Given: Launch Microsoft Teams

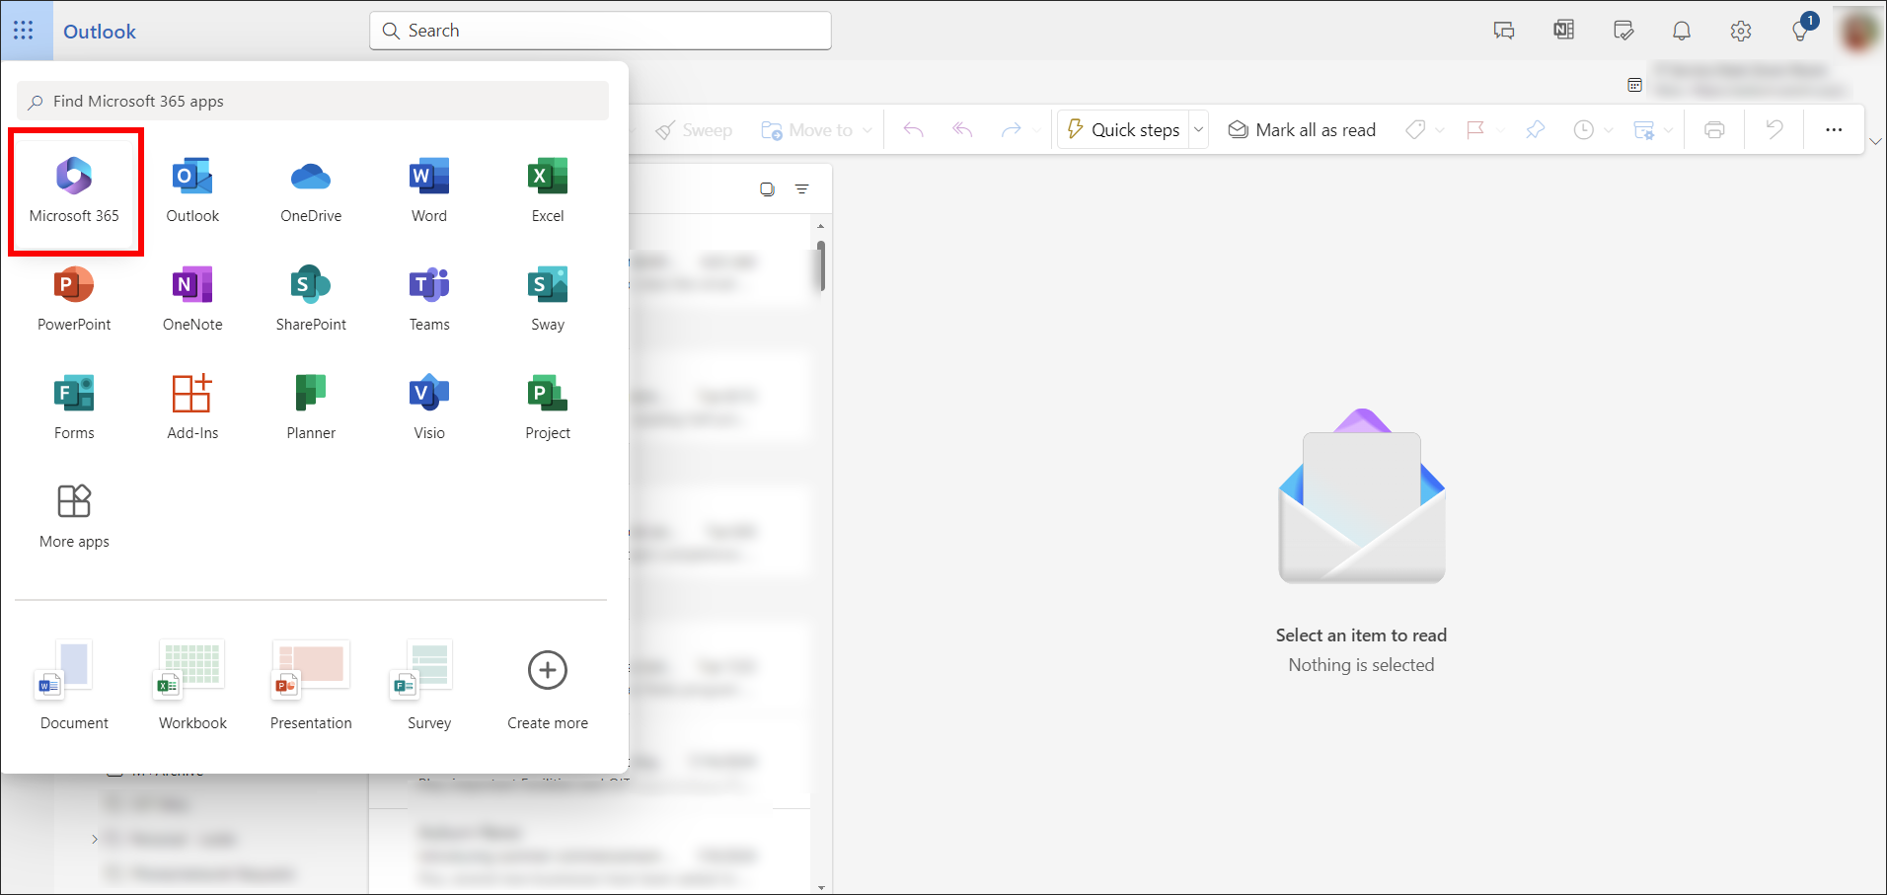Looking at the screenshot, I should coord(429,299).
